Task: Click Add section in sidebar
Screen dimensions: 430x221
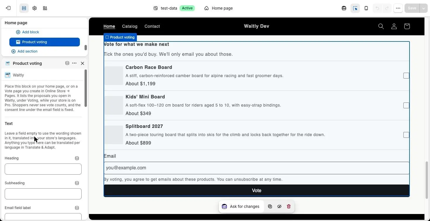Action: (x=25, y=51)
